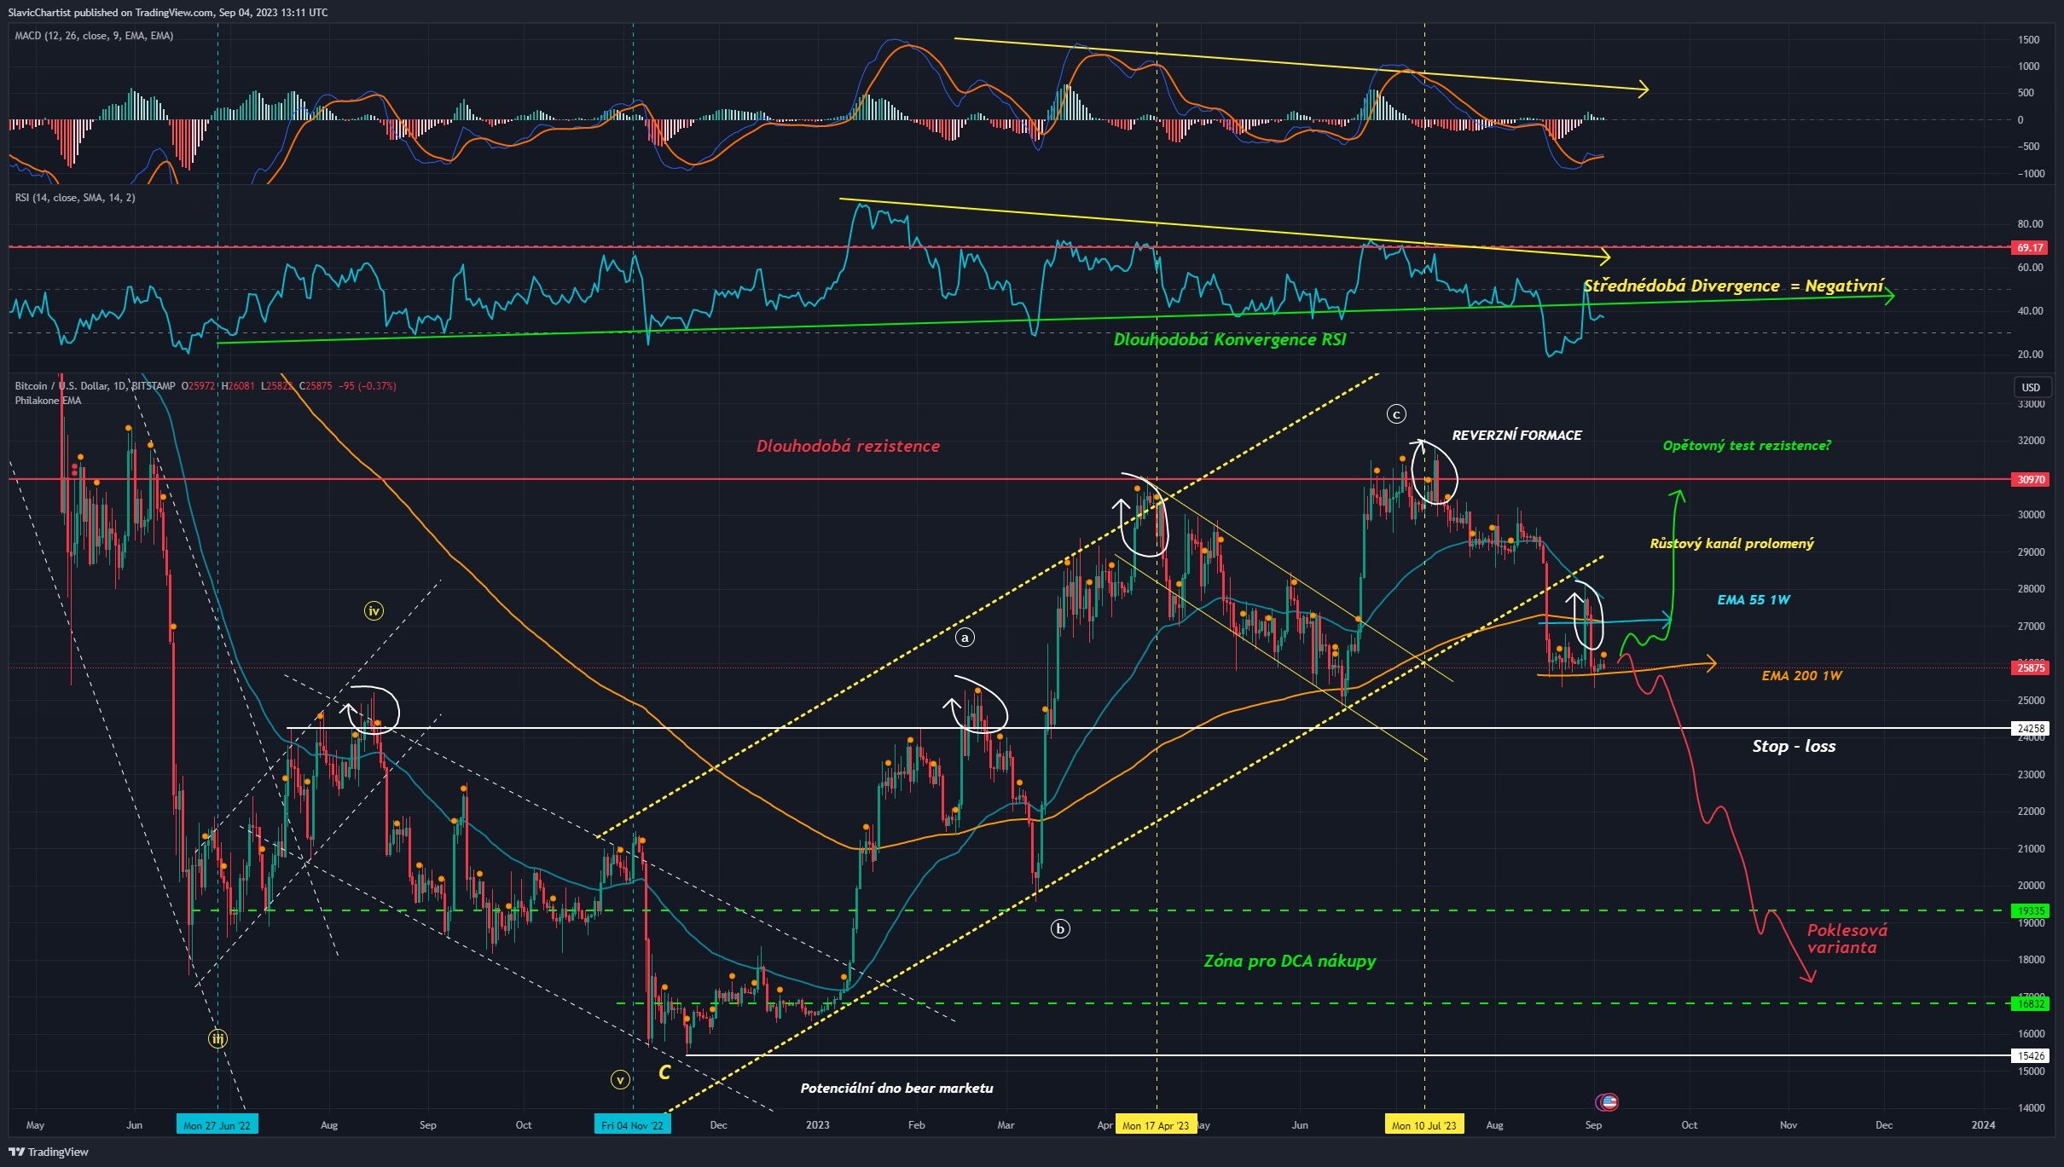The height and width of the screenshot is (1167, 2064).
Task: Click the Mon 17 Apr '23 date marker
Action: tap(1157, 1124)
